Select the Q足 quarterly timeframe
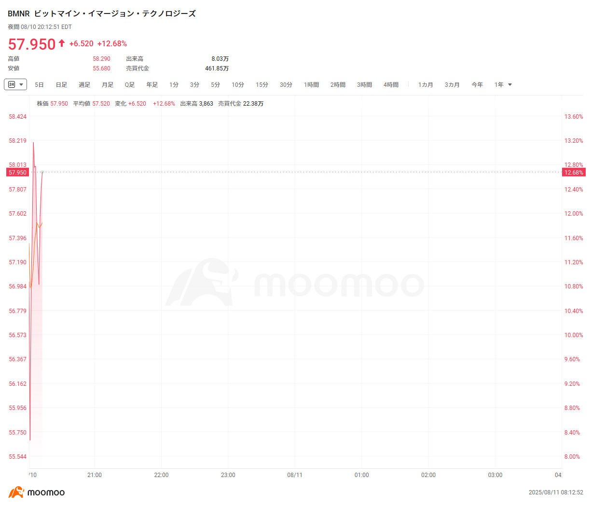 tap(129, 84)
